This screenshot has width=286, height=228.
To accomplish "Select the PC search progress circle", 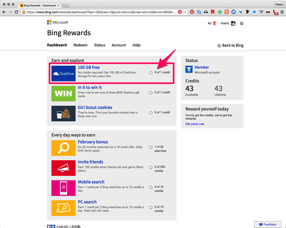I will click(x=151, y=207).
